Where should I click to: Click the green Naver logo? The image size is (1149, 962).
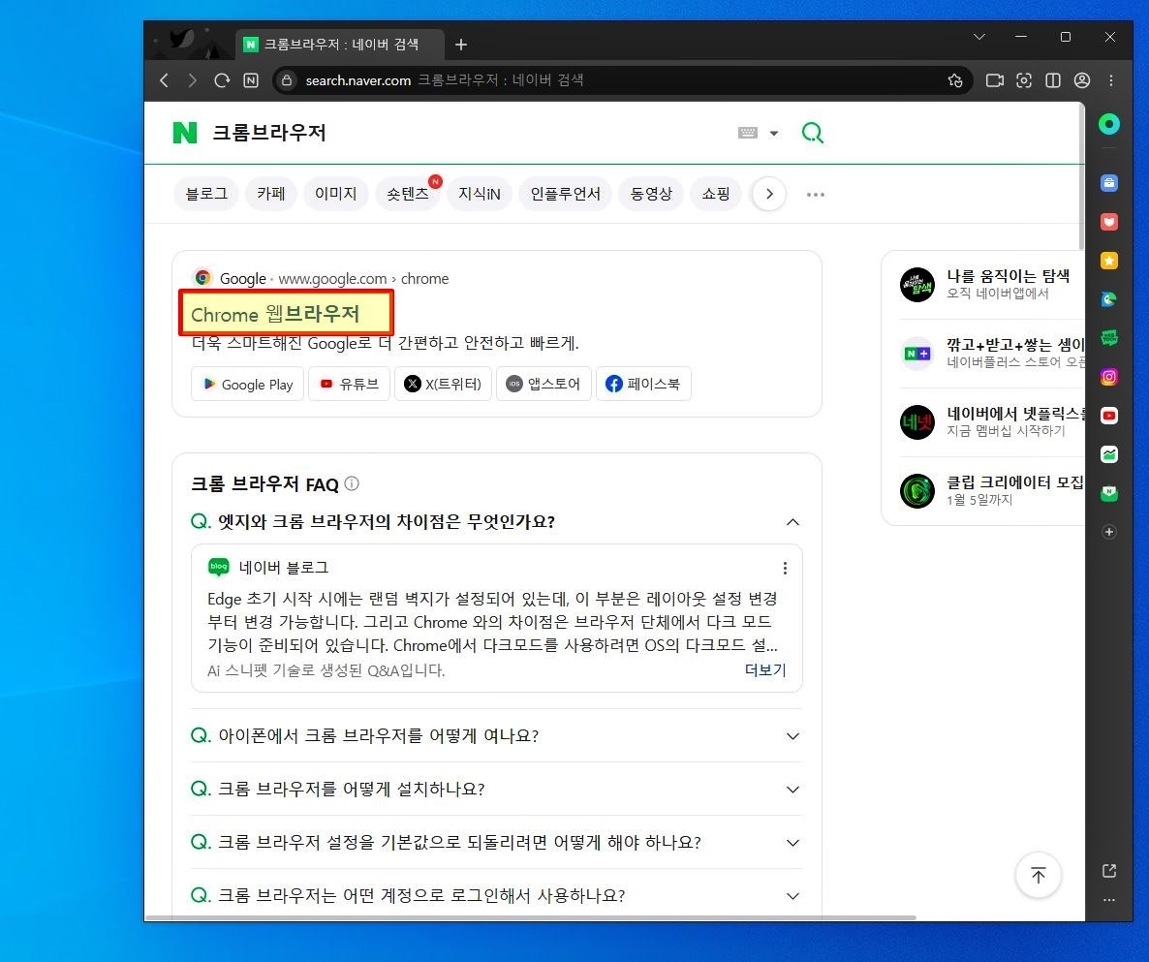185,133
